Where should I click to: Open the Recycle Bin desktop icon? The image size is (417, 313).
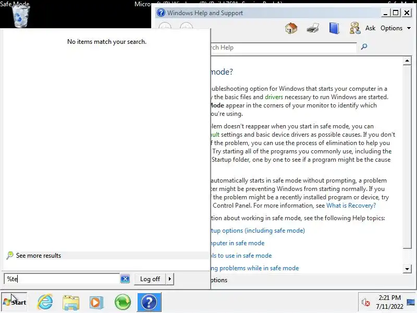[20, 17]
